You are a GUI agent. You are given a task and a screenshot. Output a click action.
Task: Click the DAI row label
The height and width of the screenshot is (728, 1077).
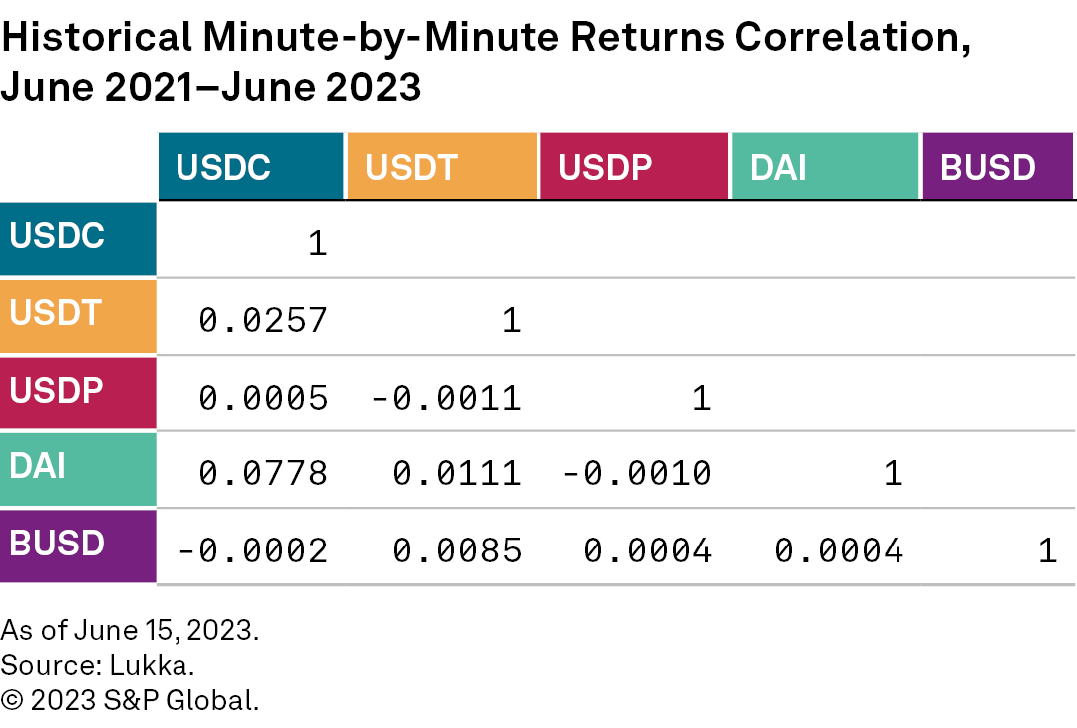pyautogui.click(x=78, y=469)
